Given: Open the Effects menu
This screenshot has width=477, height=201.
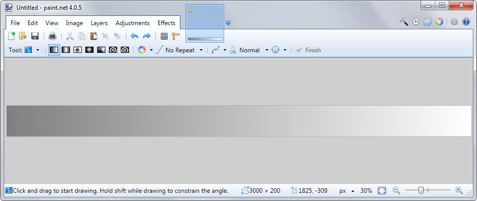Looking at the screenshot, I should (167, 23).
